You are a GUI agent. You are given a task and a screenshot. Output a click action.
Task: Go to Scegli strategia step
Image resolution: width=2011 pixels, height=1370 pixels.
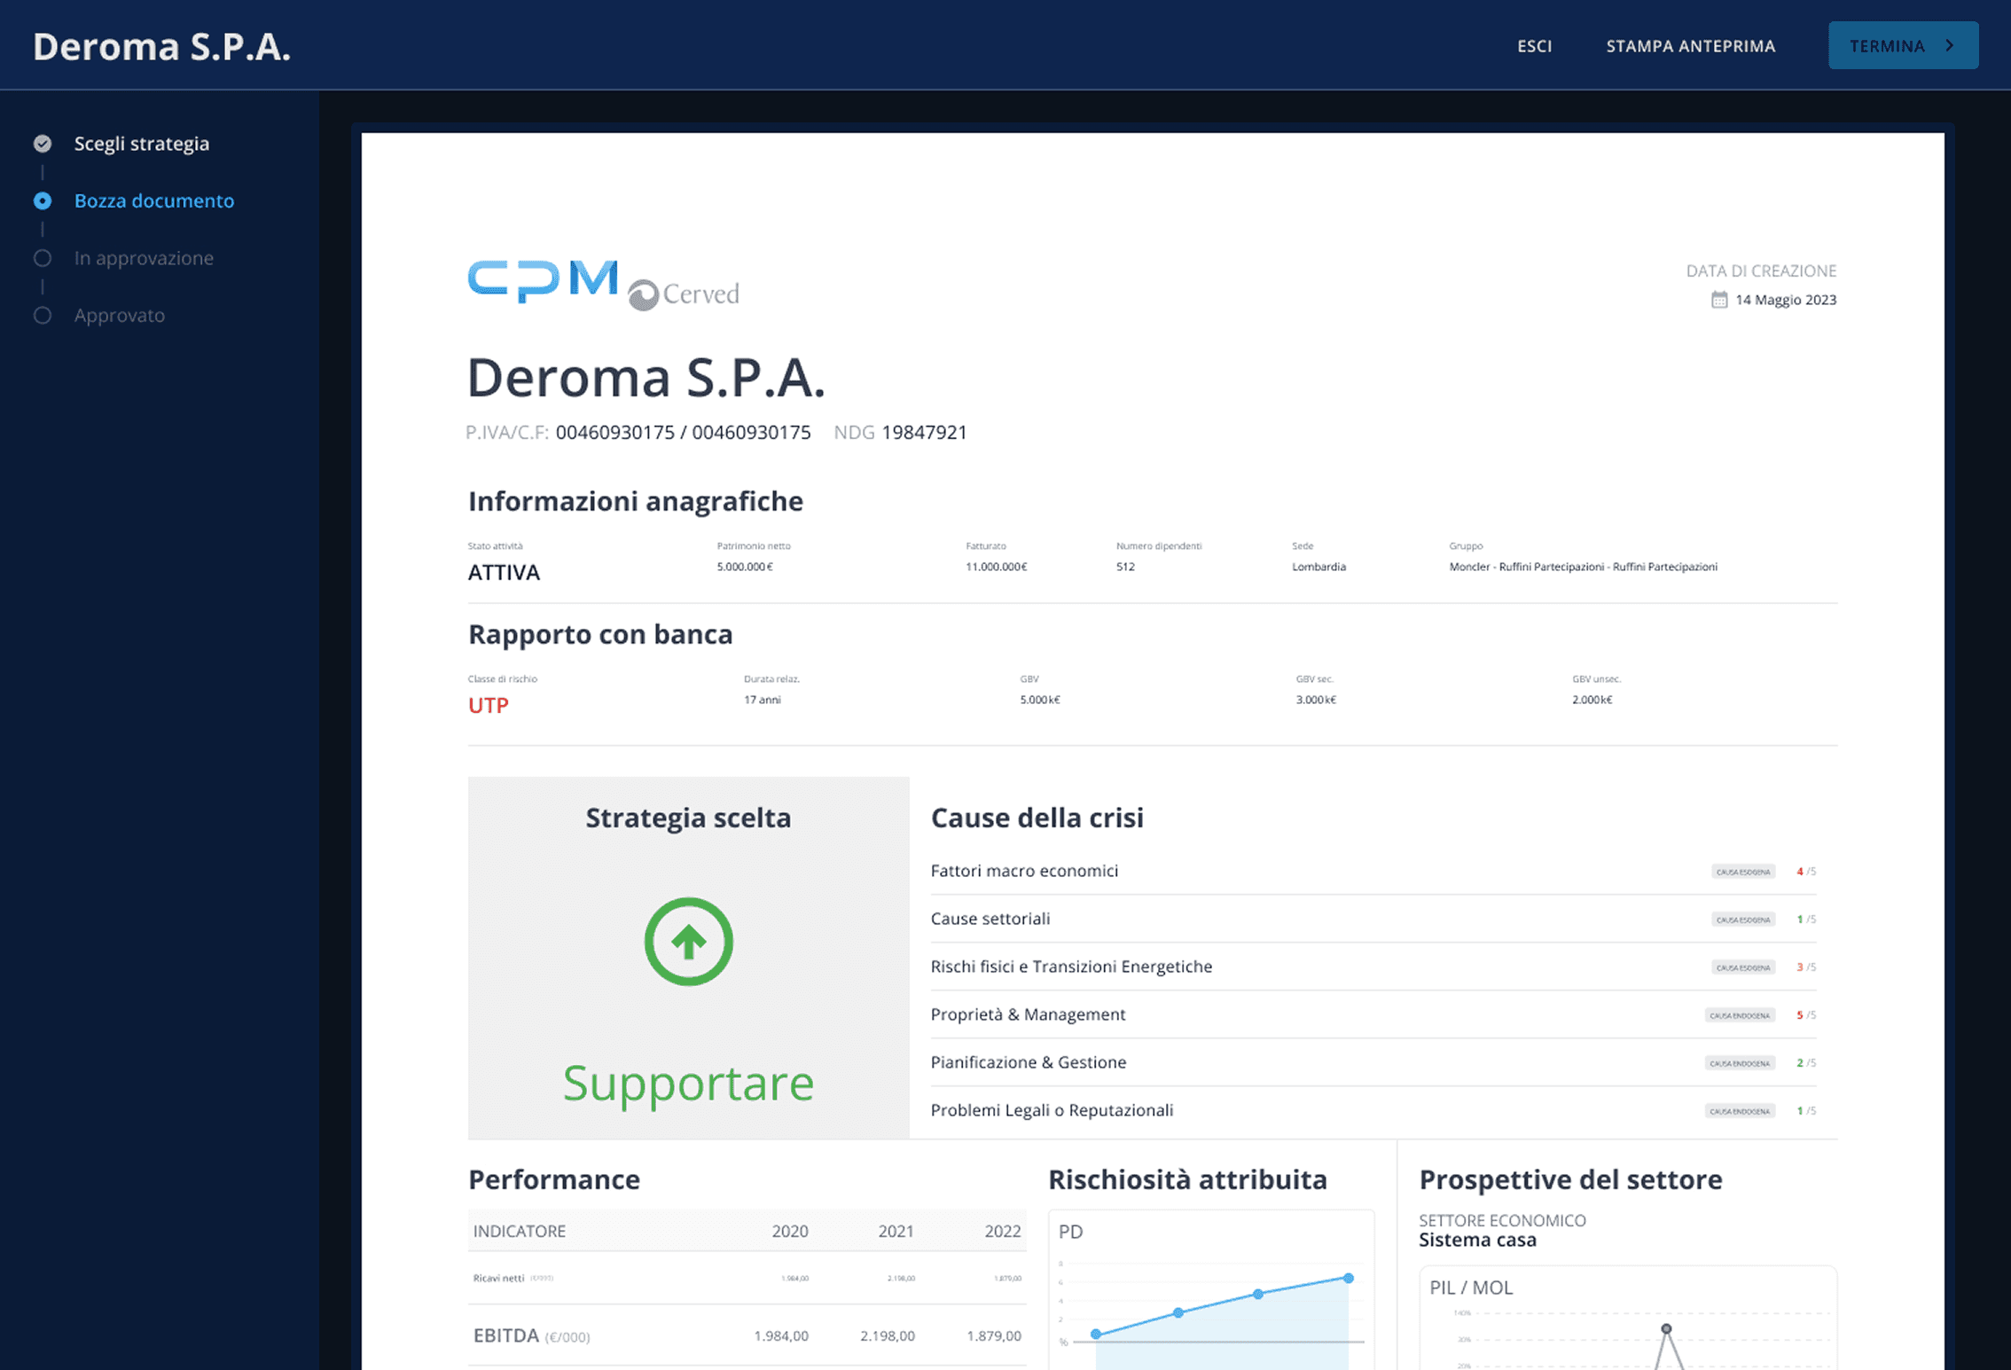coord(142,144)
